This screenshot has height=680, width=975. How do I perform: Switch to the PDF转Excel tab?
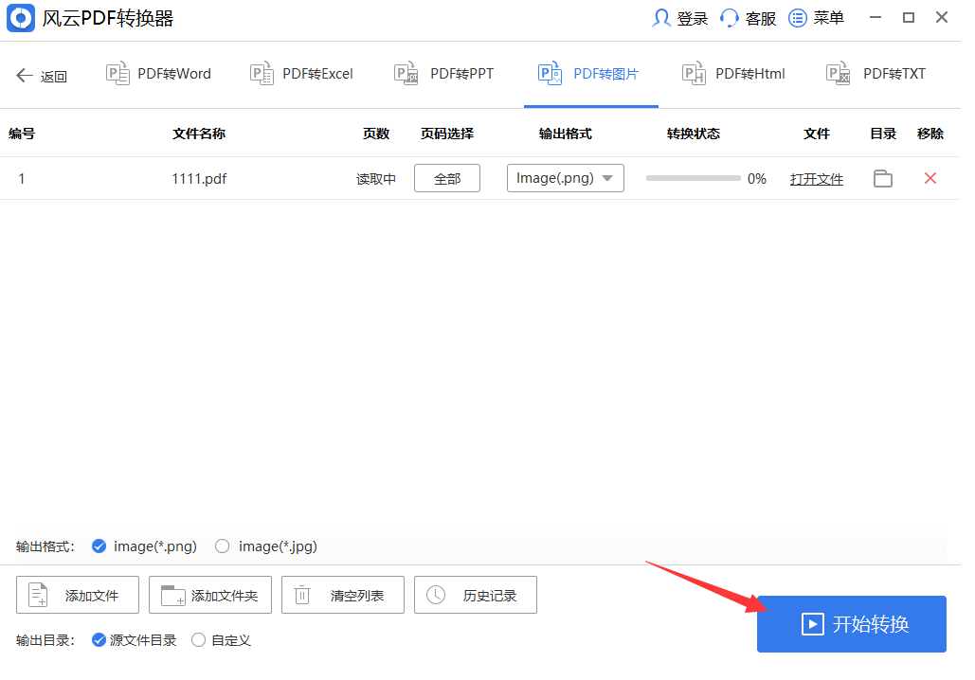coord(301,74)
